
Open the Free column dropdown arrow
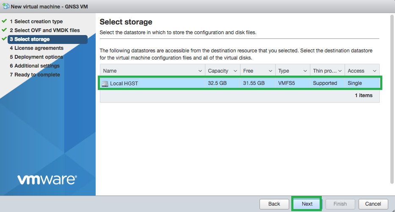(271, 71)
